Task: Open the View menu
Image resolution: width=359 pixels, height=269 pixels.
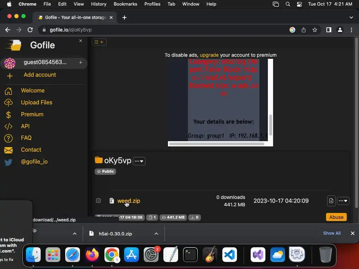Action: 79,4
